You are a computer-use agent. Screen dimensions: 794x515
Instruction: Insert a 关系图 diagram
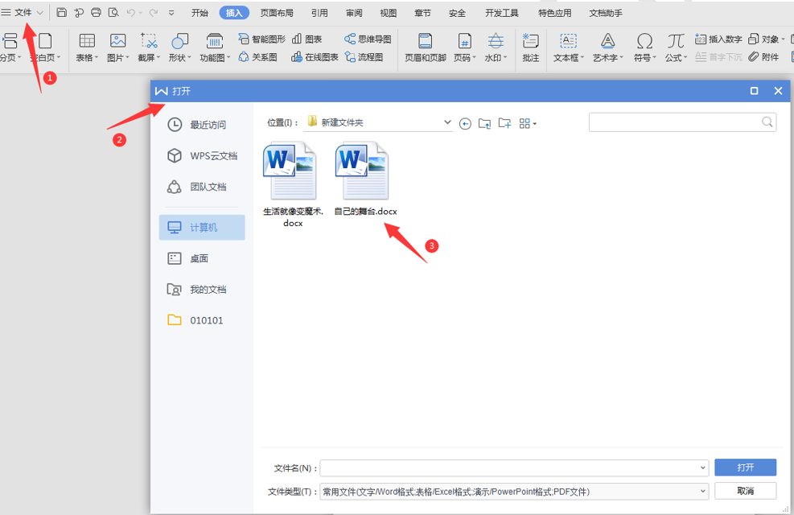tap(257, 57)
